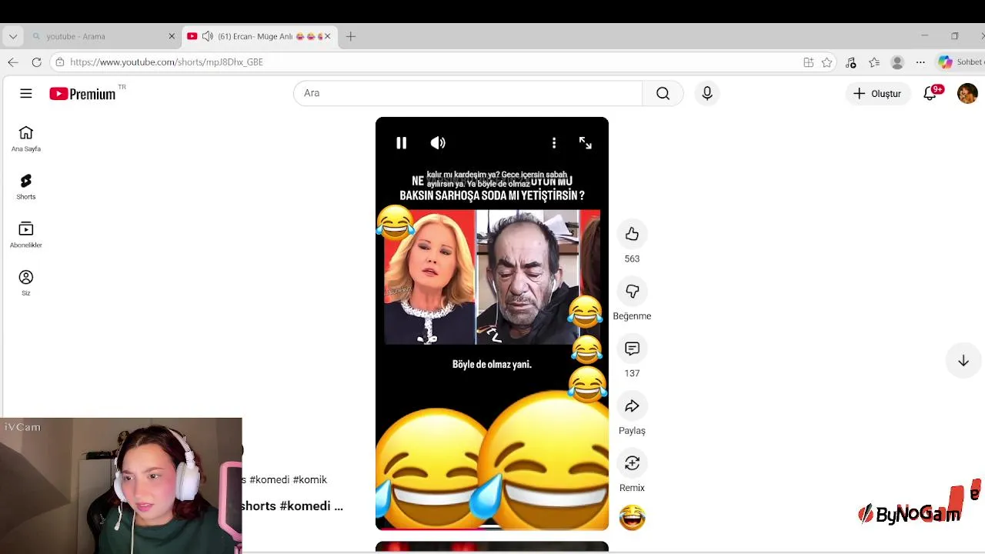985x554 pixels.
Task: Reload the current page
Action: click(x=36, y=62)
